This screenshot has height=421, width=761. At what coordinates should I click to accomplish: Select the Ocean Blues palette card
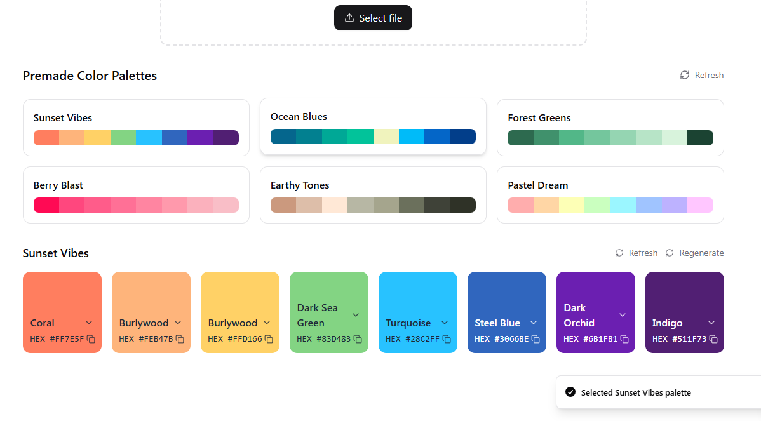373,126
